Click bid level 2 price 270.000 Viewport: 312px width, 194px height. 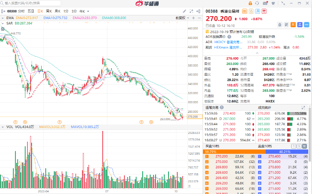click(221, 162)
